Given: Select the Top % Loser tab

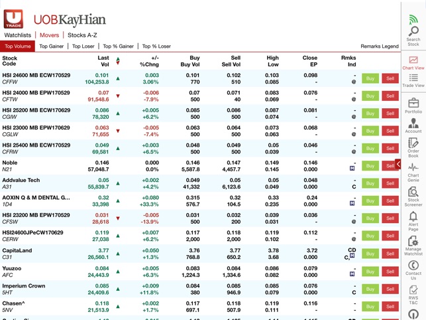Looking at the screenshot, I should tap(156, 46).
